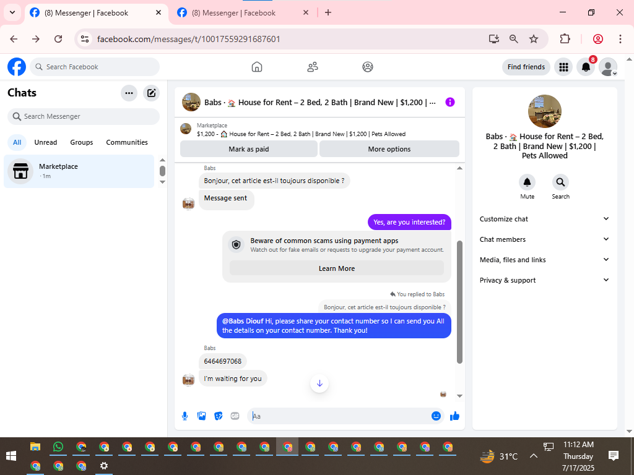View site information icon in address bar
This screenshot has width=634, height=475.
85,39
